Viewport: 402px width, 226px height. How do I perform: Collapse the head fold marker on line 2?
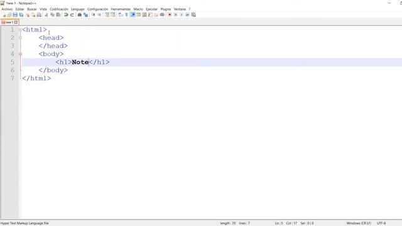click(20, 38)
